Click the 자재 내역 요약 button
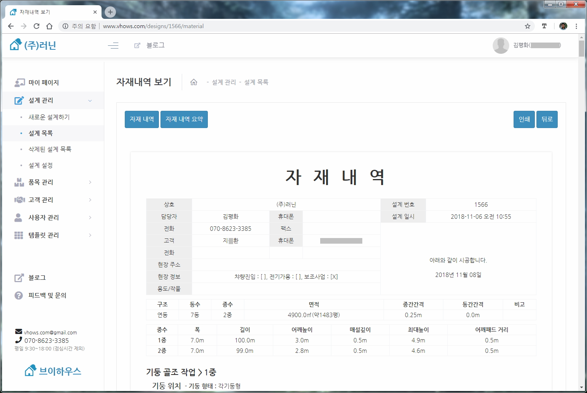The height and width of the screenshot is (393, 587). (184, 119)
